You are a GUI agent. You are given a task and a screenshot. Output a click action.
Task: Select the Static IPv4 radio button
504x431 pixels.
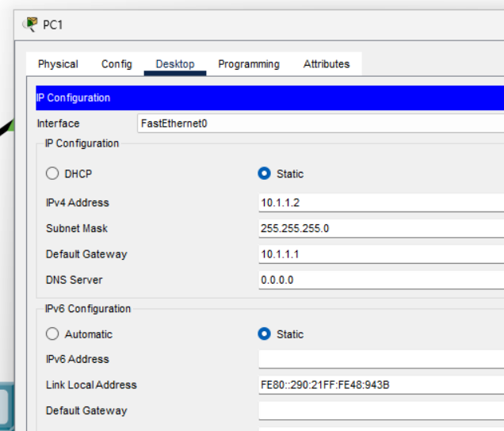(x=265, y=174)
